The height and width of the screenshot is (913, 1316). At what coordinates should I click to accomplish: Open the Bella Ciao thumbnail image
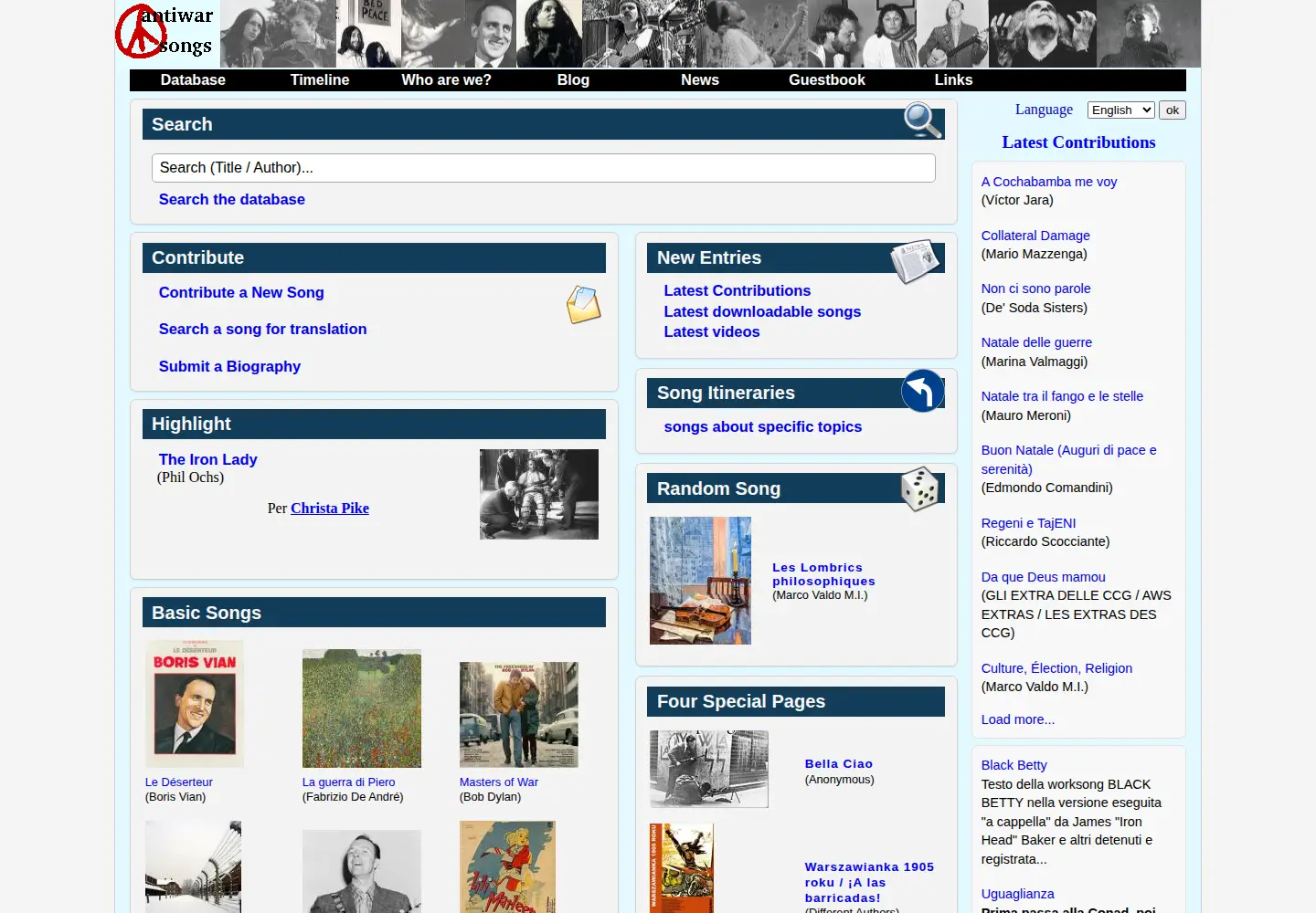(709, 769)
